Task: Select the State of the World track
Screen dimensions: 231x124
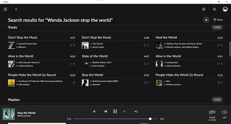Action: coord(95,56)
